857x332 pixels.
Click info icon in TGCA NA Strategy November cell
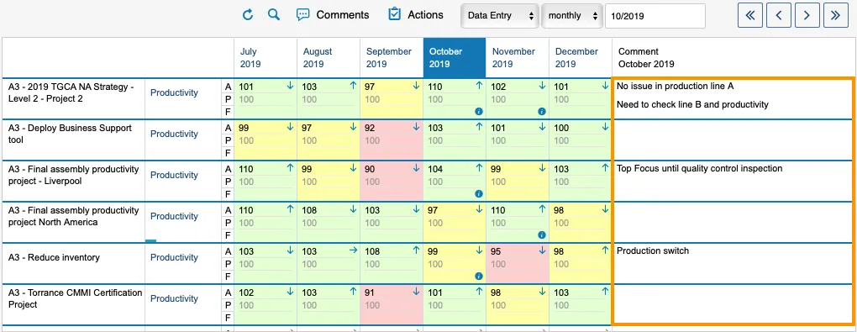coord(542,111)
